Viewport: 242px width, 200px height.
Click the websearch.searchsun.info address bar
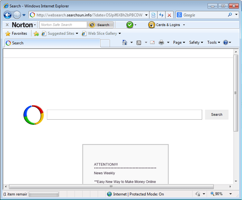click(89, 15)
